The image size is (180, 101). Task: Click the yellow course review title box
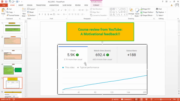pyautogui.click(x=100, y=32)
